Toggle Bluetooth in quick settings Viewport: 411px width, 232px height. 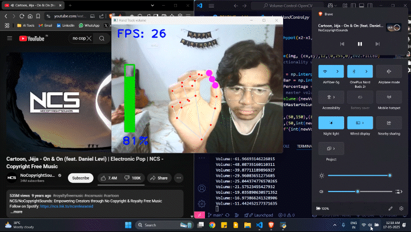[353, 71]
